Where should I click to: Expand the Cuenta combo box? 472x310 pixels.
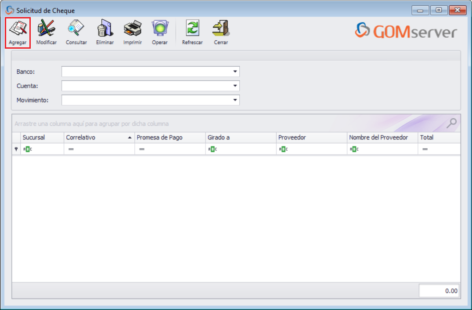point(235,86)
